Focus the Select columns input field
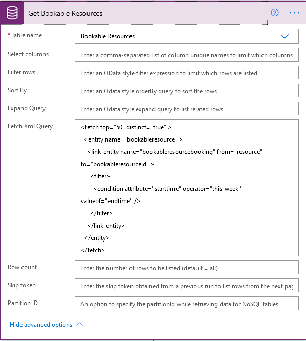Screen dimensions: 306x341 187,55
